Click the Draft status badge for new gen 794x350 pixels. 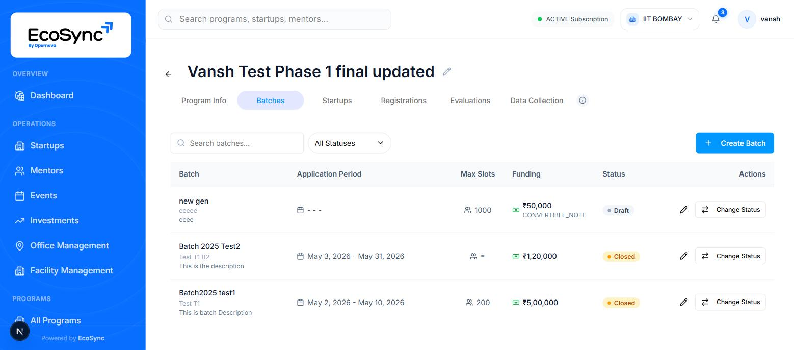click(x=618, y=210)
